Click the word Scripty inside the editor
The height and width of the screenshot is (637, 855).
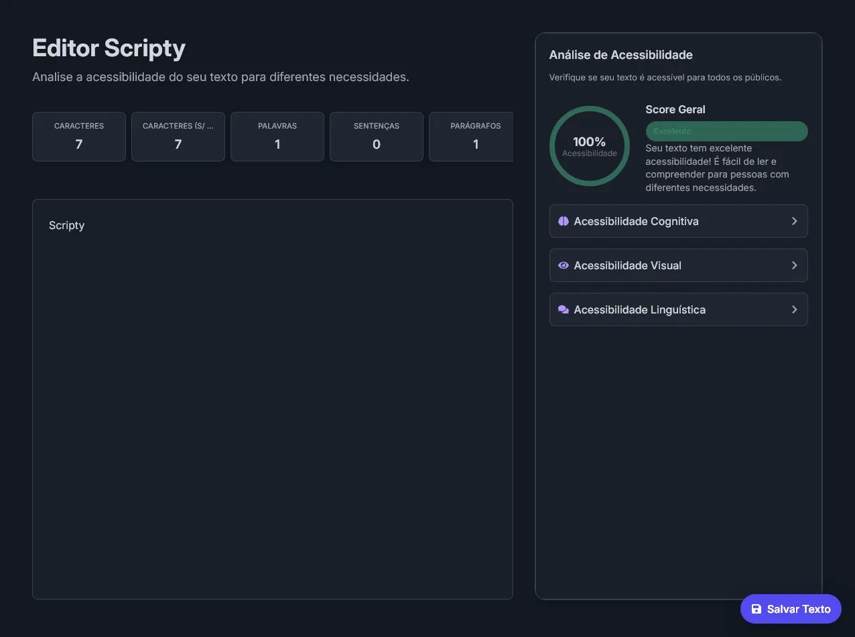pos(67,225)
